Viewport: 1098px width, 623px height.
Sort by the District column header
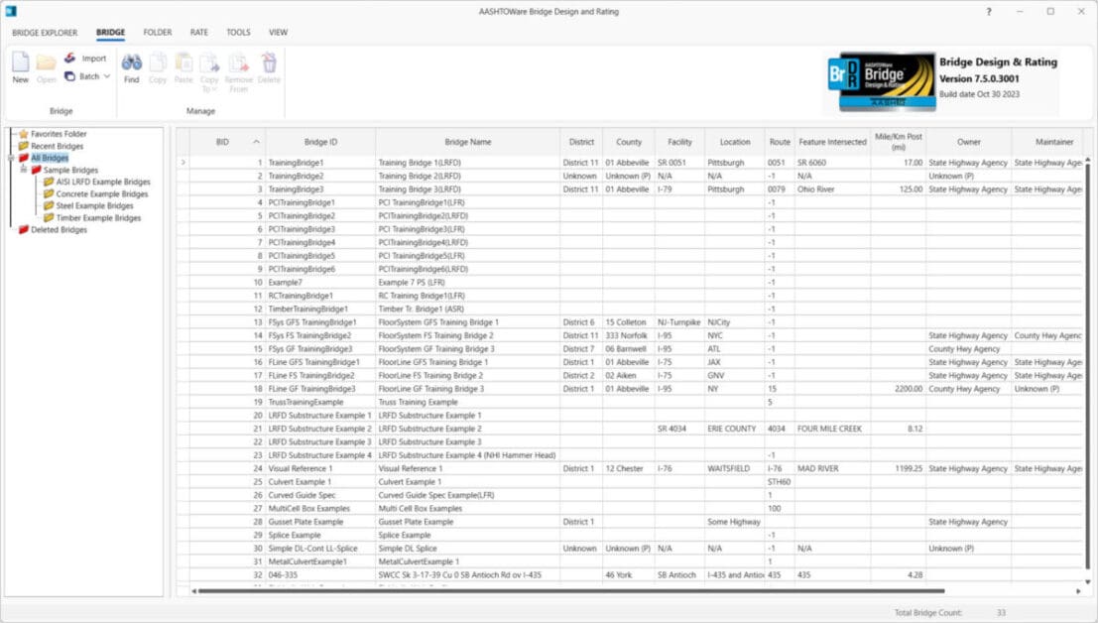click(x=581, y=142)
